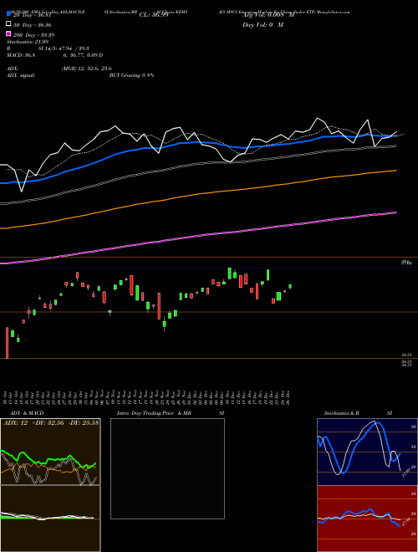Click the 'CL: 36.99' closing price label
The width and height of the screenshot is (418, 552).
pos(154,15)
